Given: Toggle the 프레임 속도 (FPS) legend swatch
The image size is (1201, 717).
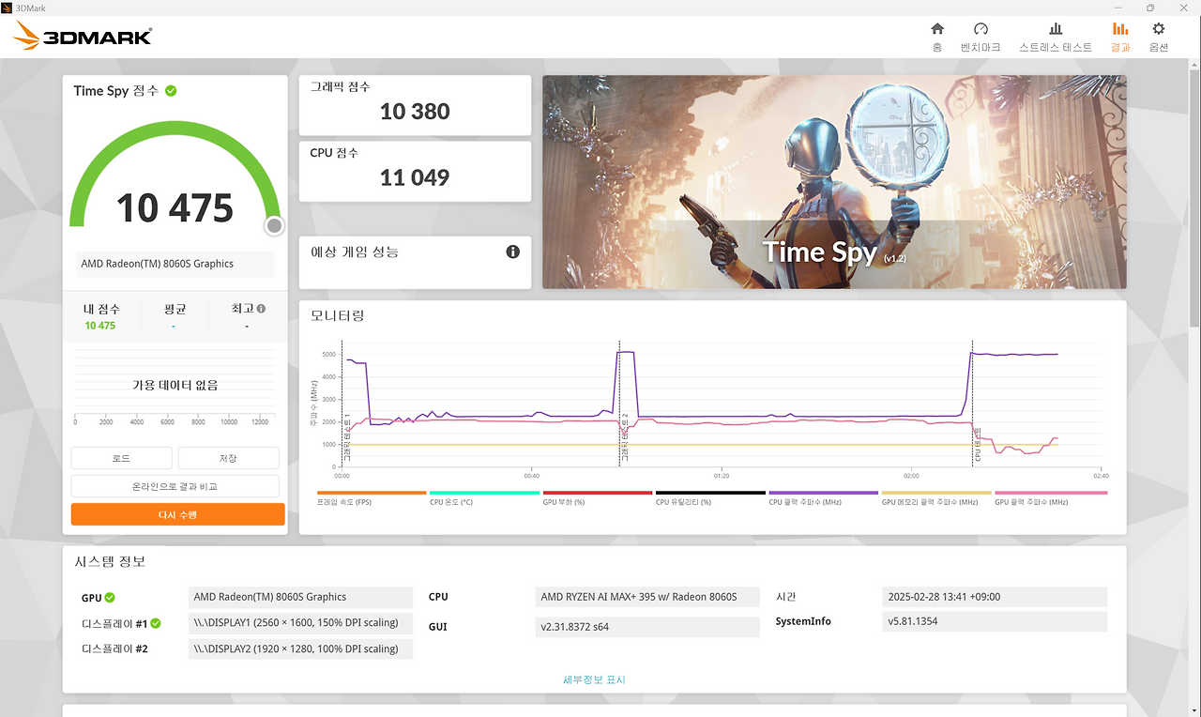Looking at the screenshot, I should click(372, 493).
